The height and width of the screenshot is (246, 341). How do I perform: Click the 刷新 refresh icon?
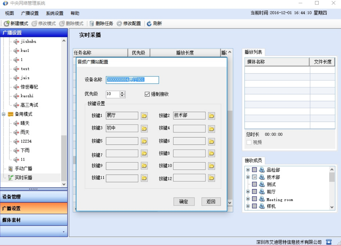pyautogui.click(x=149, y=24)
